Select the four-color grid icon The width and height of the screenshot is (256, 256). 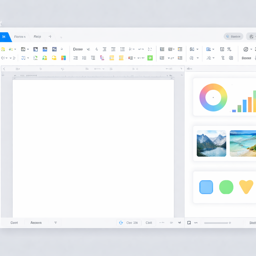tap(63, 58)
